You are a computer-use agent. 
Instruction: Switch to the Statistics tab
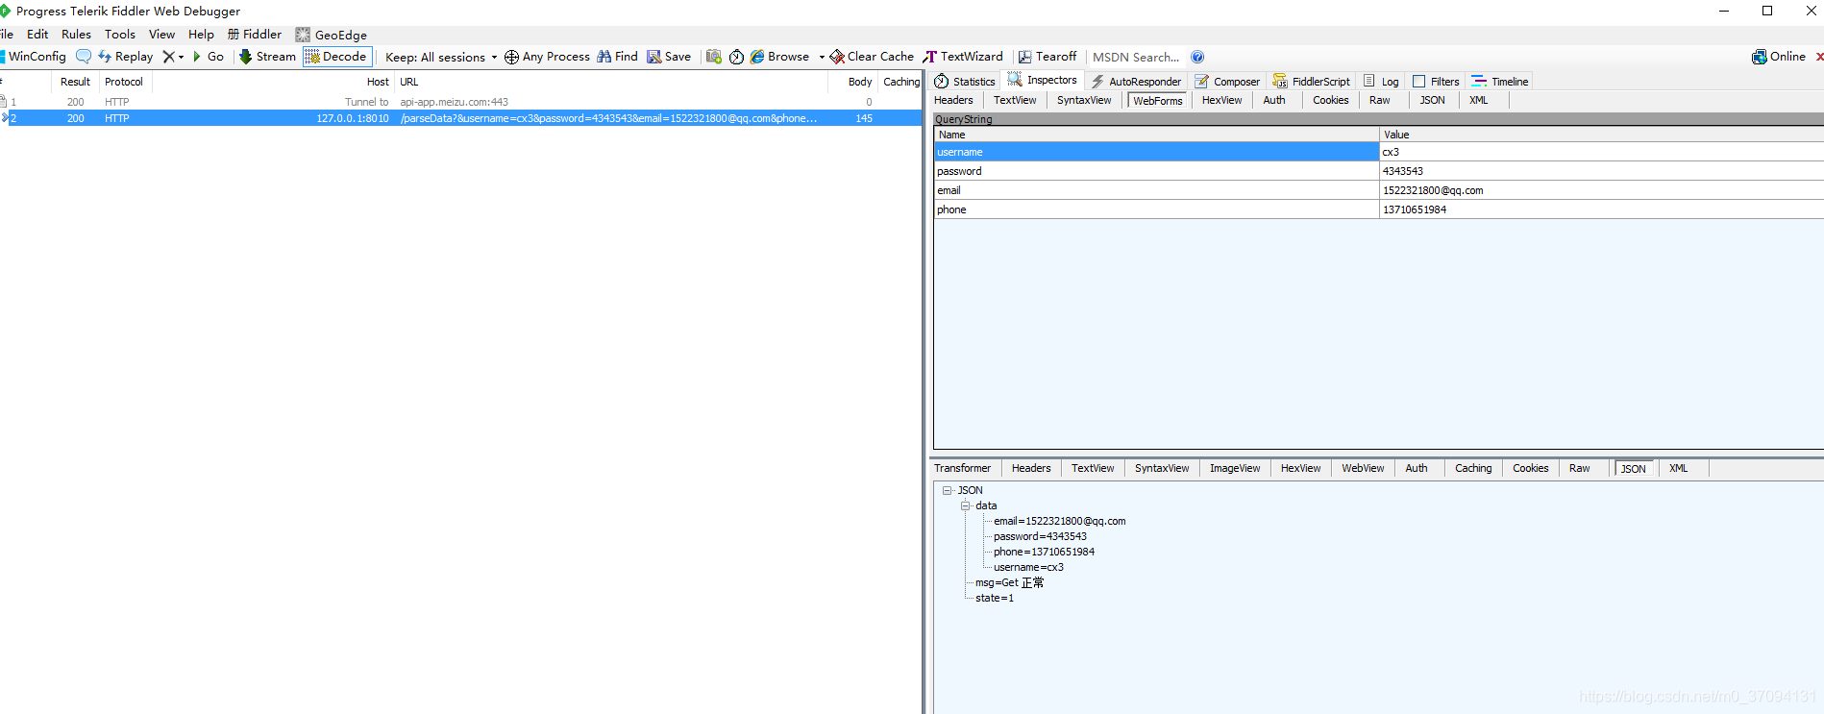coord(965,82)
